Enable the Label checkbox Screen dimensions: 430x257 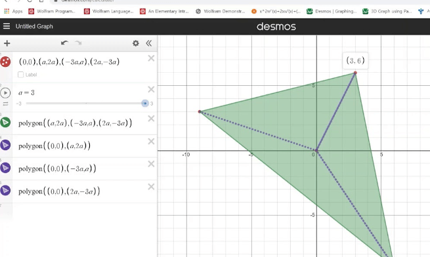[20, 75]
